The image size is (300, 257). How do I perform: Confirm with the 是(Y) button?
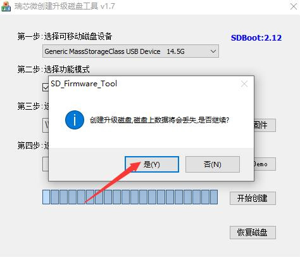pos(152,164)
